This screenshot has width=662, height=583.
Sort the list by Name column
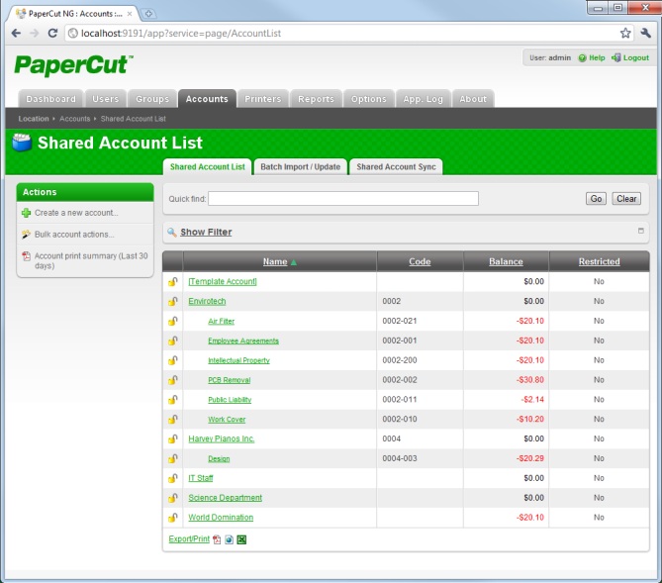tap(275, 262)
